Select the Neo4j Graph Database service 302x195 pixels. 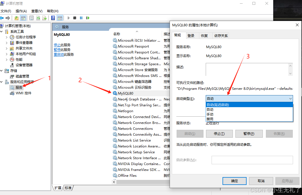coord(141,99)
